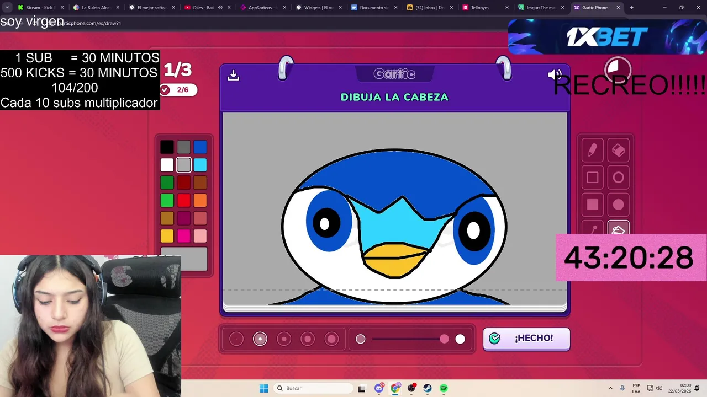Pick the white color swatch
The width and height of the screenshot is (707, 397).
pyautogui.click(x=167, y=164)
